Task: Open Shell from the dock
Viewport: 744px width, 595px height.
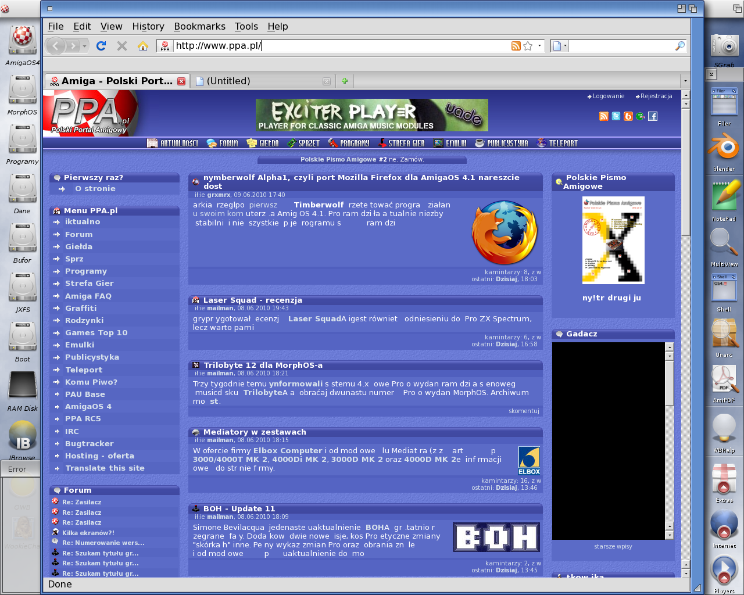Action: (x=724, y=289)
